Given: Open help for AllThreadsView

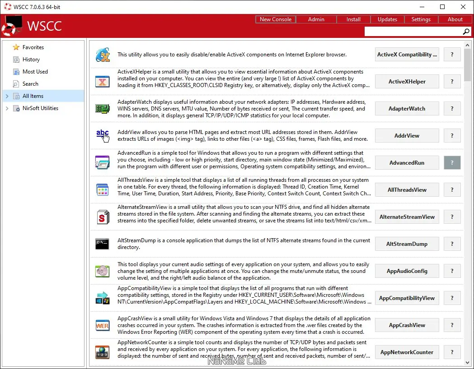Looking at the screenshot, I should click(452, 190).
